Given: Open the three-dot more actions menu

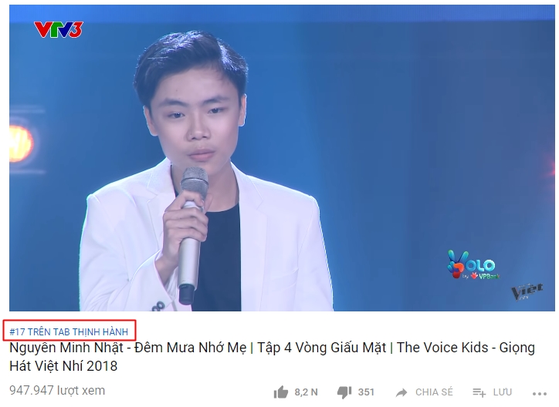Looking at the screenshot, I should point(540,393).
